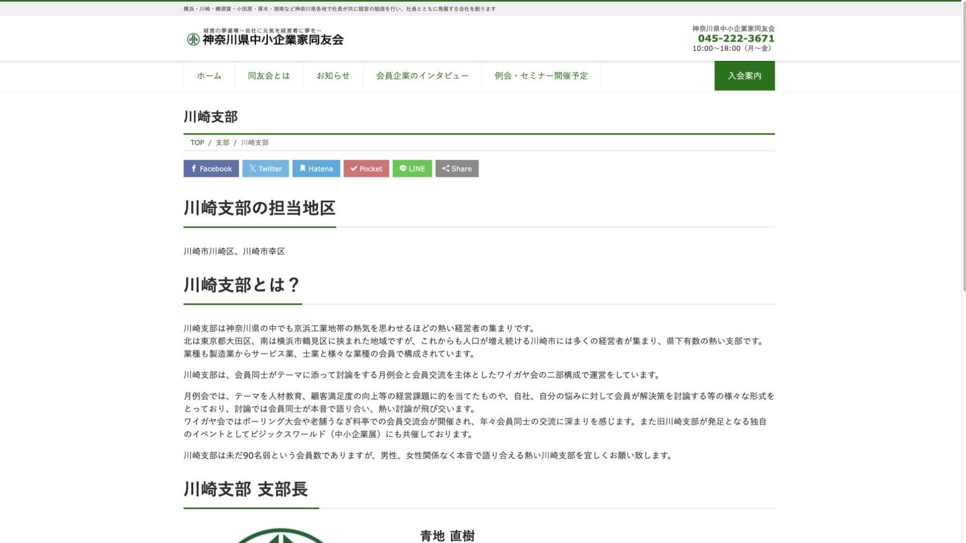Screen dimensions: 966x543
Task: Click the X Twitter icon
Action: point(252,168)
